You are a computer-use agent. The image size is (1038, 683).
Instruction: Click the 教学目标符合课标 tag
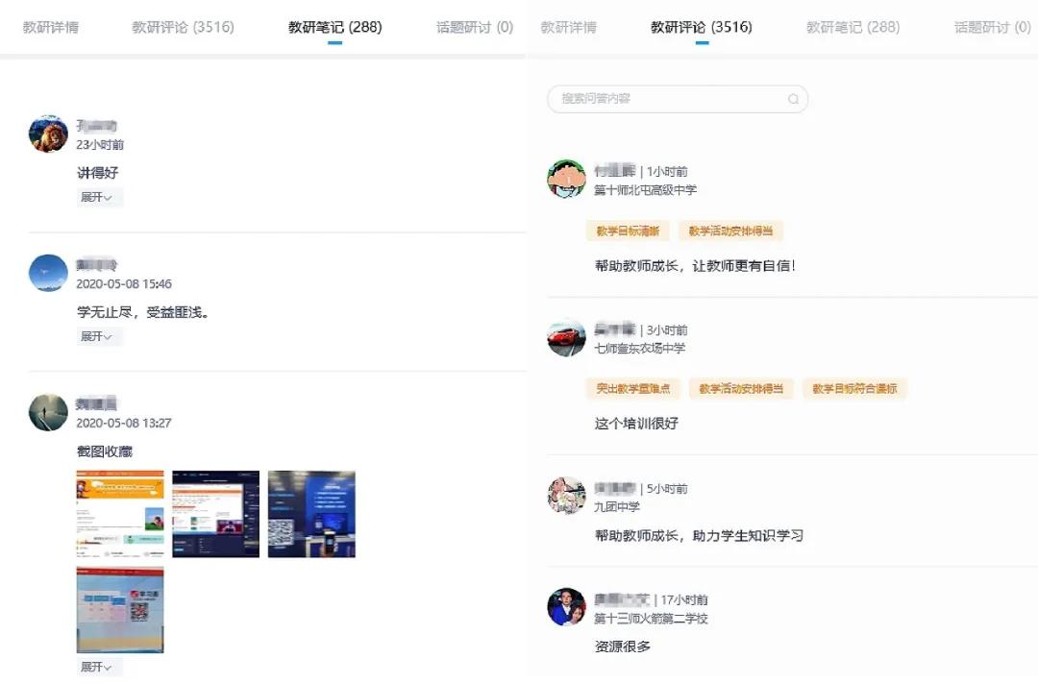point(854,388)
